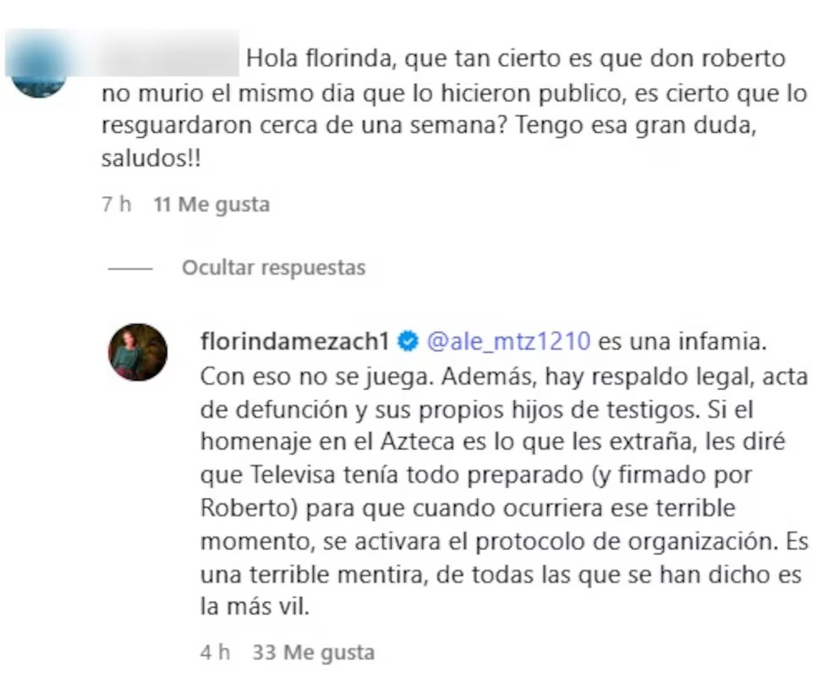This screenshot has width=839, height=678.
Task: Click the "7 h" timestamp on the first comment
Action: (116, 205)
